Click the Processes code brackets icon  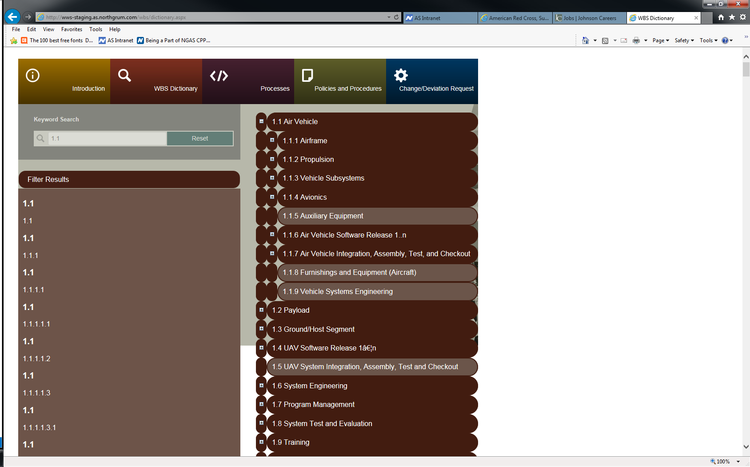pos(219,76)
